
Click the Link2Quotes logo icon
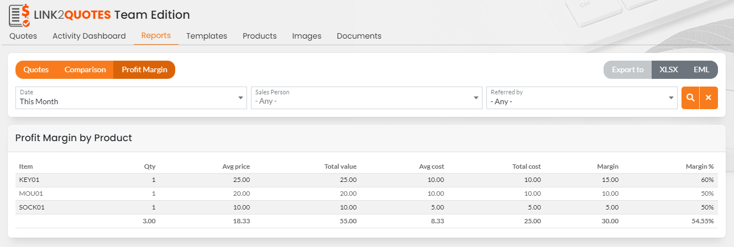(19, 15)
